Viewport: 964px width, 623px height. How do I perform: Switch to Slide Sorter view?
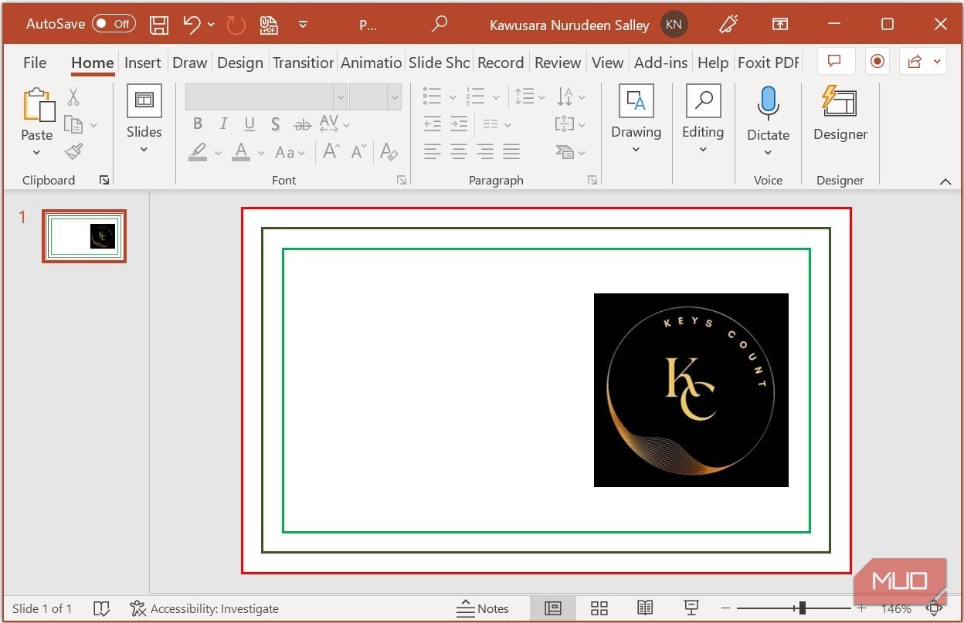[599, 608]
